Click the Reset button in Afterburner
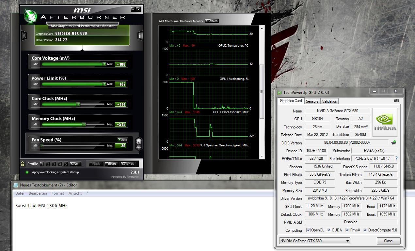The image size is (415, 251). click(112, 164)
